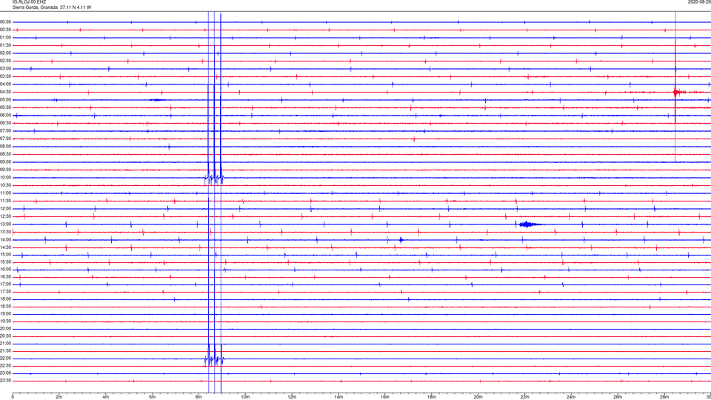Select the 14:30 row time label
Screen dimensions: 711x400
pos(5,247)
